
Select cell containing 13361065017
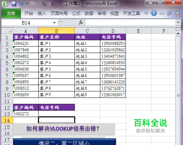[x=113, y=95]
